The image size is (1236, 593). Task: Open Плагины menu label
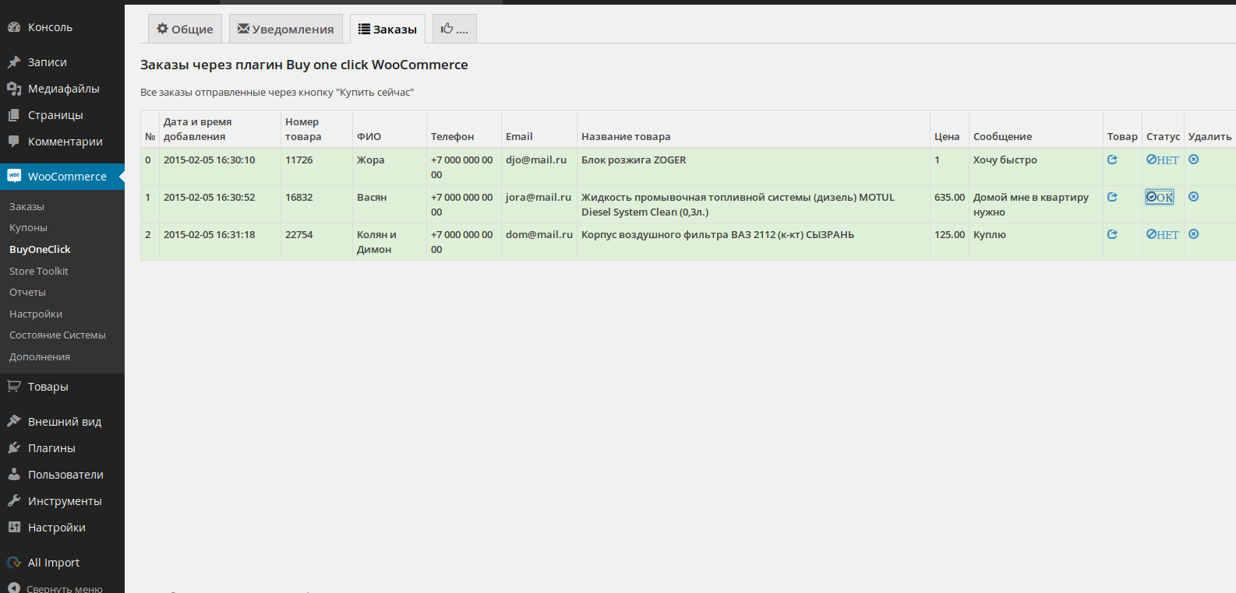tap(51, 448)
